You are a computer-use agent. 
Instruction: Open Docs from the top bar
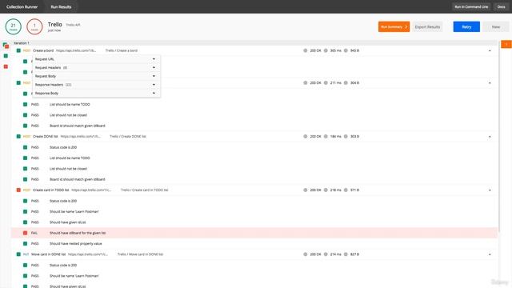click(x=502, y=7)
